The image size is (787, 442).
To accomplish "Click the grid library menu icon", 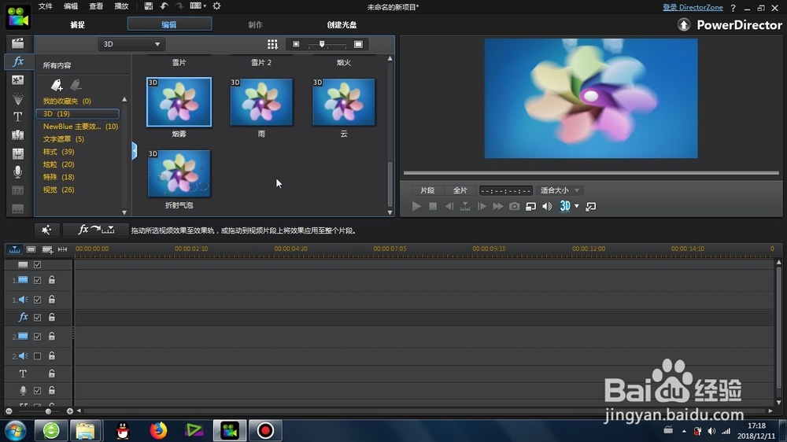I will [x=272, y=44].
